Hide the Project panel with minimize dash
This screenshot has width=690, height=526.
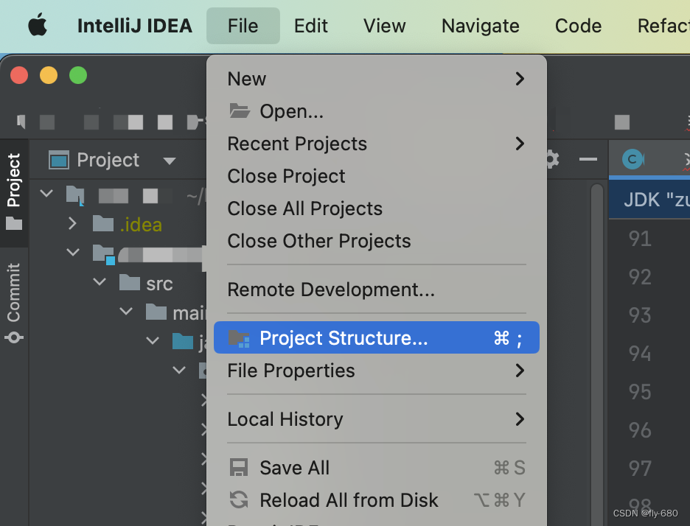tap(588, 159)
